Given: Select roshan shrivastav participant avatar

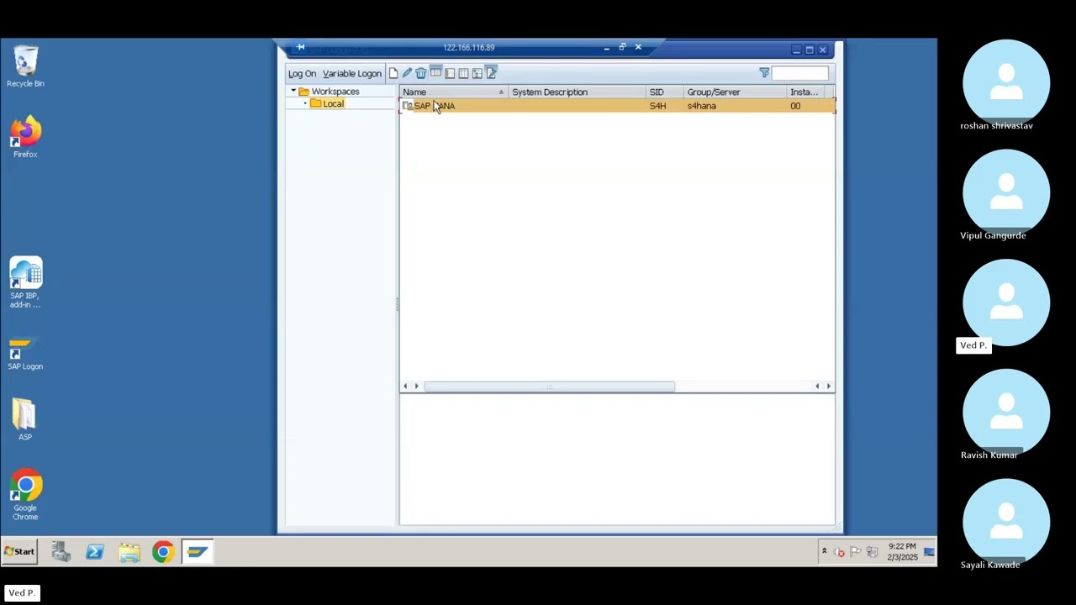Looking at the screenshot, I should [x=1006, y=82].
